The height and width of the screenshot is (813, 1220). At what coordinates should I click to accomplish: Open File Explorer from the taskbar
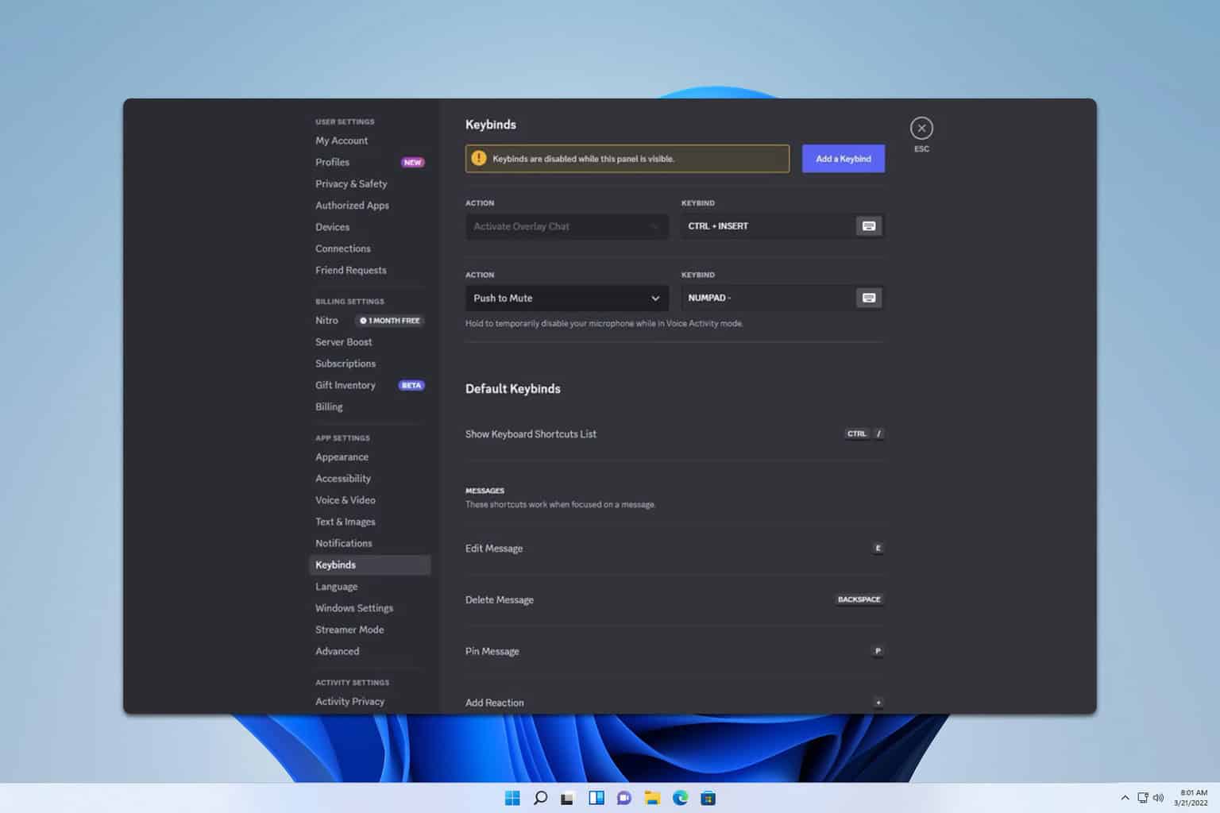(652, 798)
